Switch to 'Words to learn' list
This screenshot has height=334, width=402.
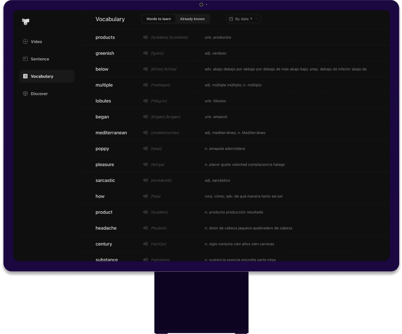click(x=158, y=19)
